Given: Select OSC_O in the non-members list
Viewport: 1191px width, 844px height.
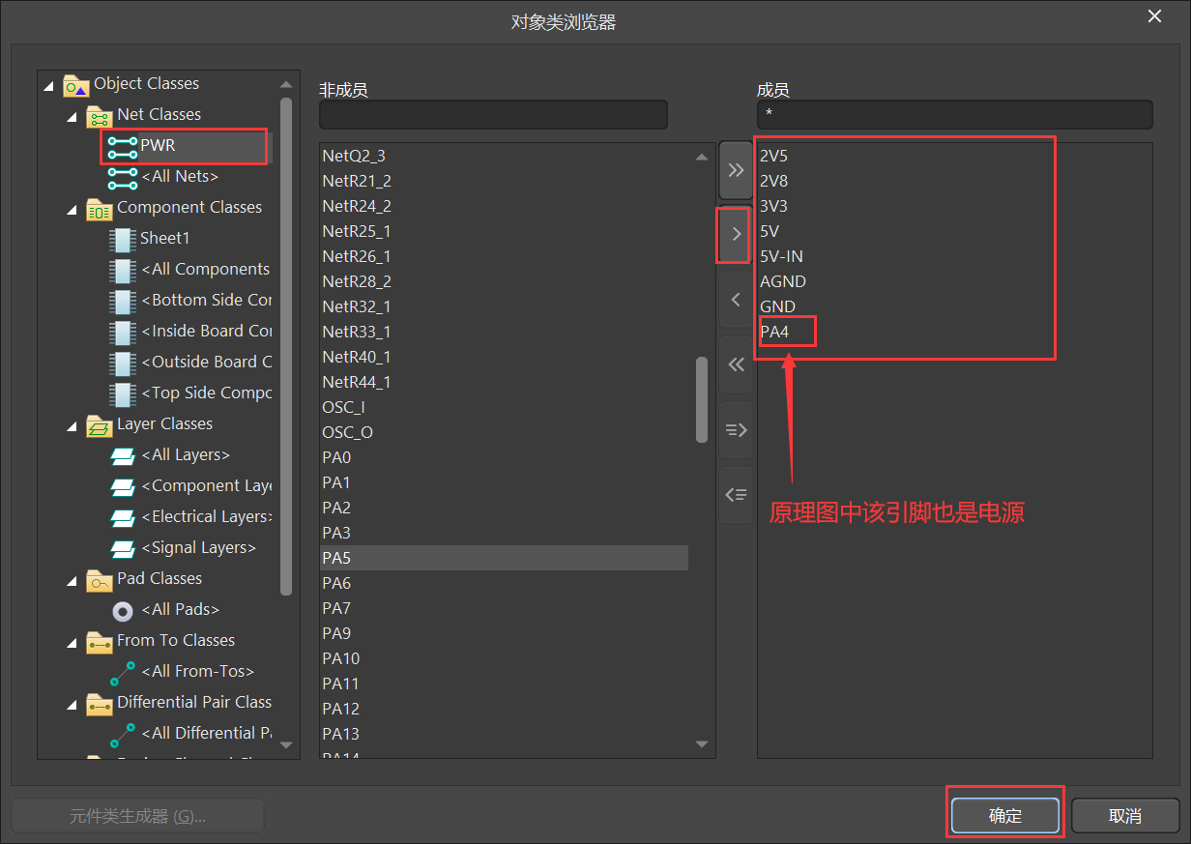Looking at the screenshot, I should (x=504, y=432).
